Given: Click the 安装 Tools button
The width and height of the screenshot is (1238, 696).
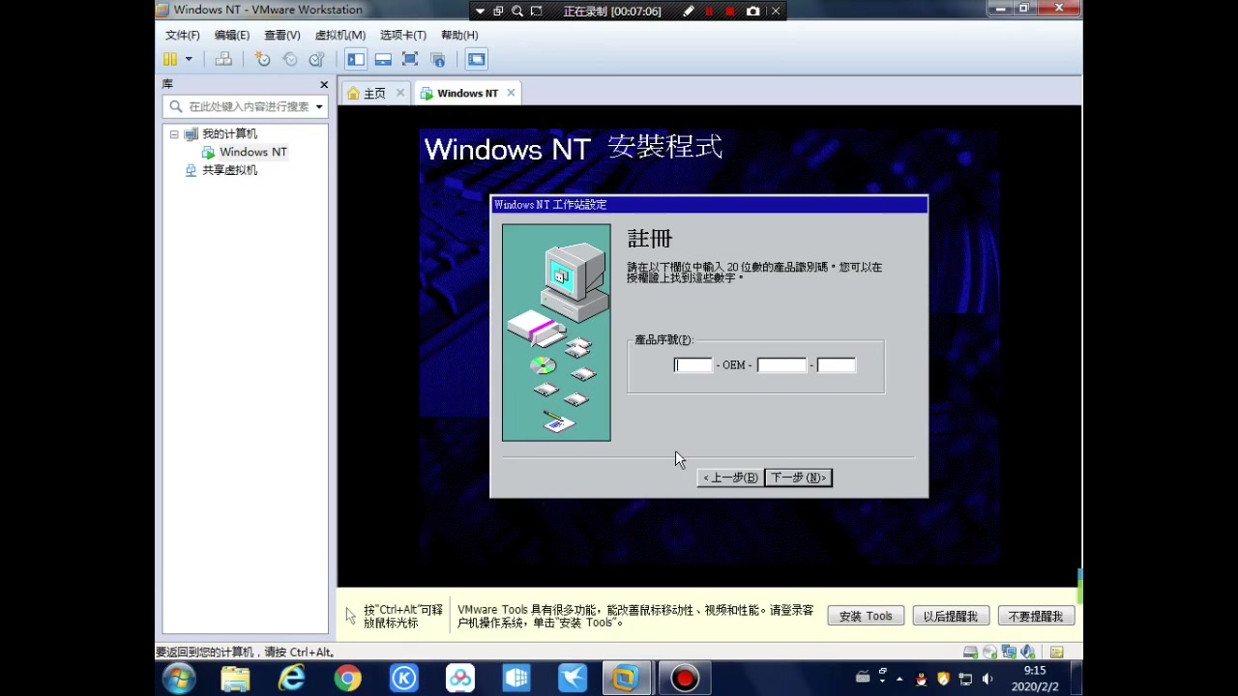Looking at the screenshot, I should point(865,616).
